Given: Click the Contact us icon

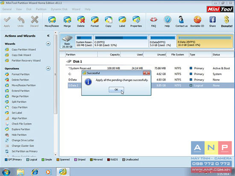Looking at the screenshot, I should pos(182,22).
